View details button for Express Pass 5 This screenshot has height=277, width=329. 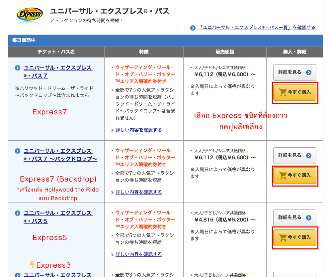point(294,218)
